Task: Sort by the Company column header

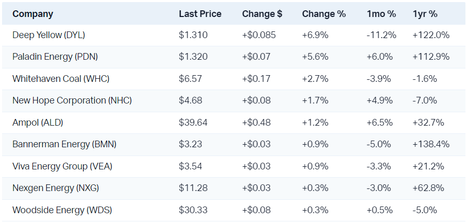Action: (32, 14)
